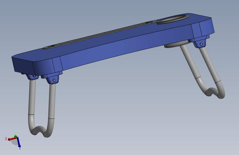The height and width of the screenshot is (155, 239).
Task: Select the circular ring recess on the body top
Action: [173, 19]
